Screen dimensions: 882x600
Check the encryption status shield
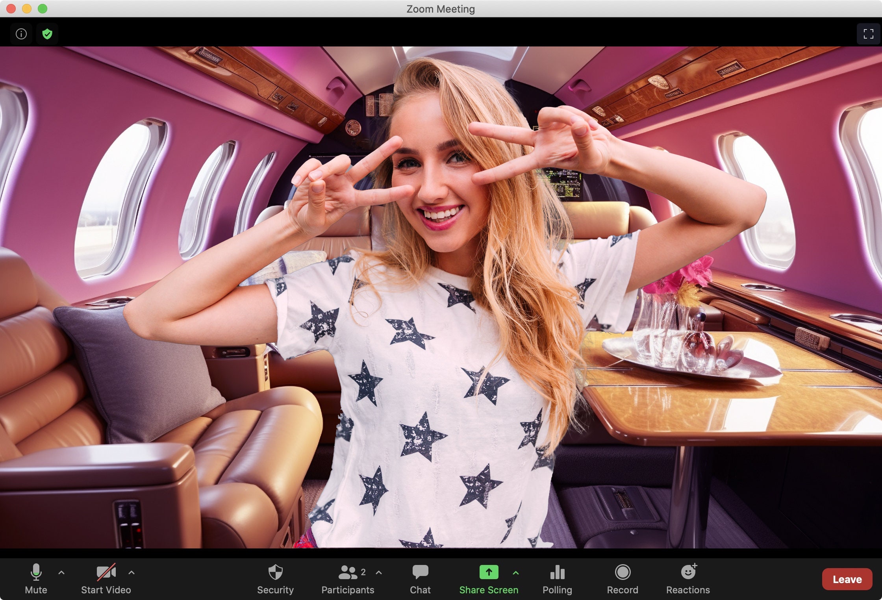(47, 33)
